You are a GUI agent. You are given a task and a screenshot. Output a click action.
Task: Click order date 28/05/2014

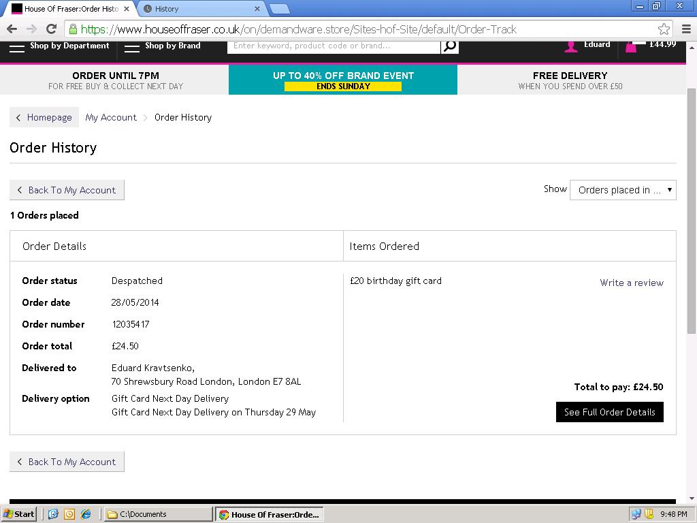(135, 302)
